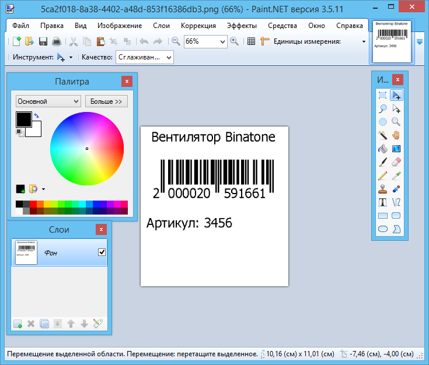Select the Gradient tool
Image resolution: width=429 pixels, height=365 pixels.
click(x=396, y=149)
